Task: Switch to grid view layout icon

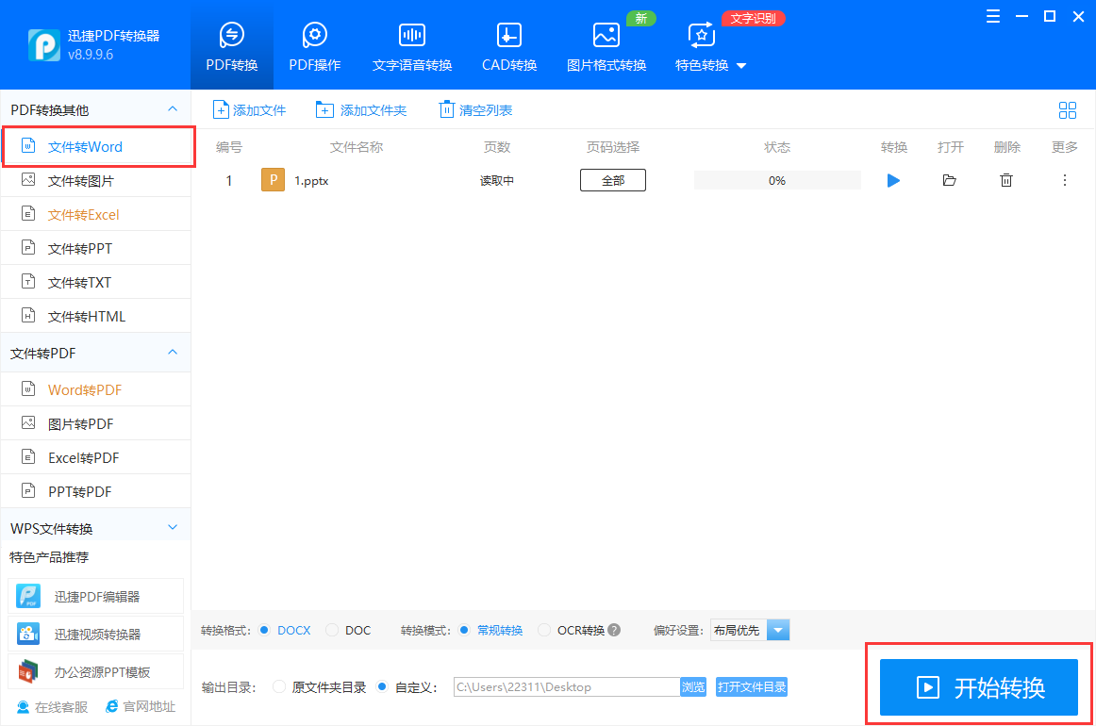Action: tap(1068, 109)
